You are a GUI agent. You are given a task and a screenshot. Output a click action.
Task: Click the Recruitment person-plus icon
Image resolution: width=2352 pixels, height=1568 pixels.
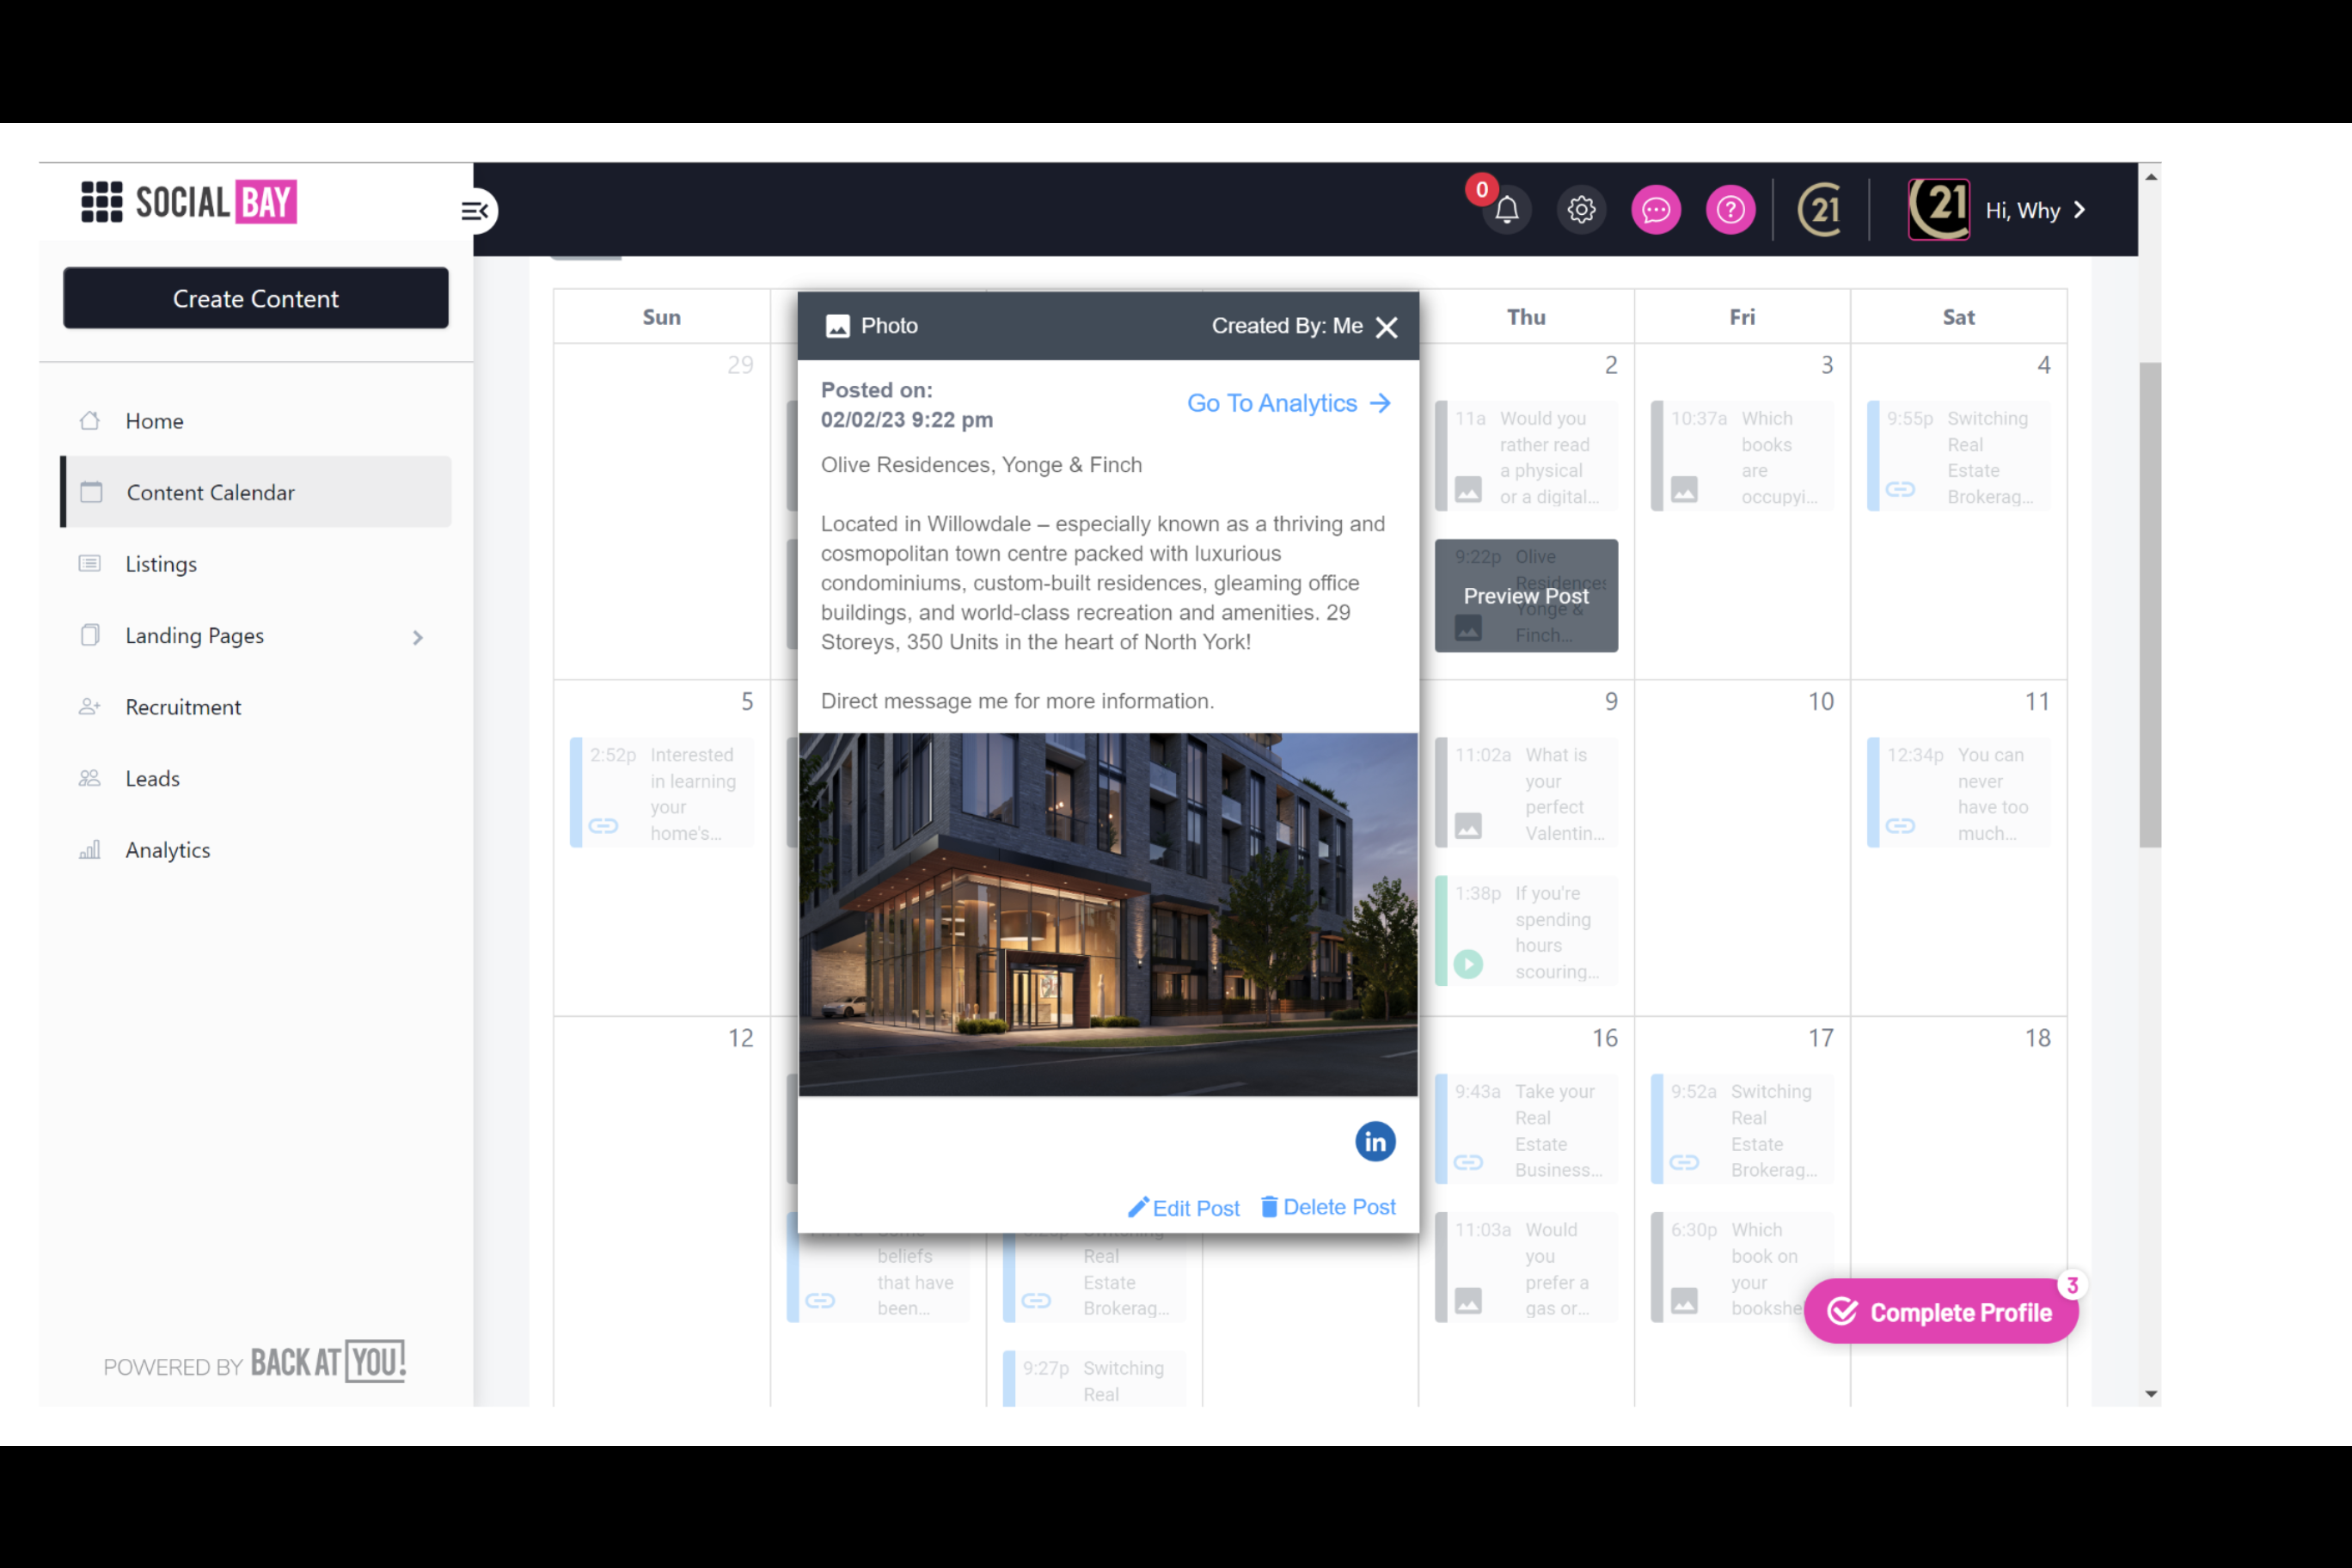pos(90,706)
